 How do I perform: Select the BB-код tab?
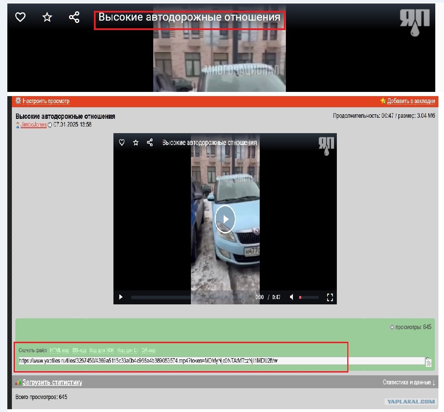click(x=79, y=350)
